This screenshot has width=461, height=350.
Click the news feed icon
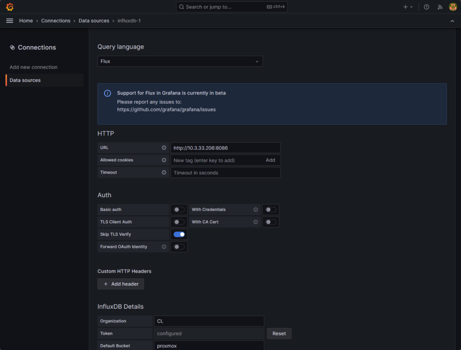[440, 7]
